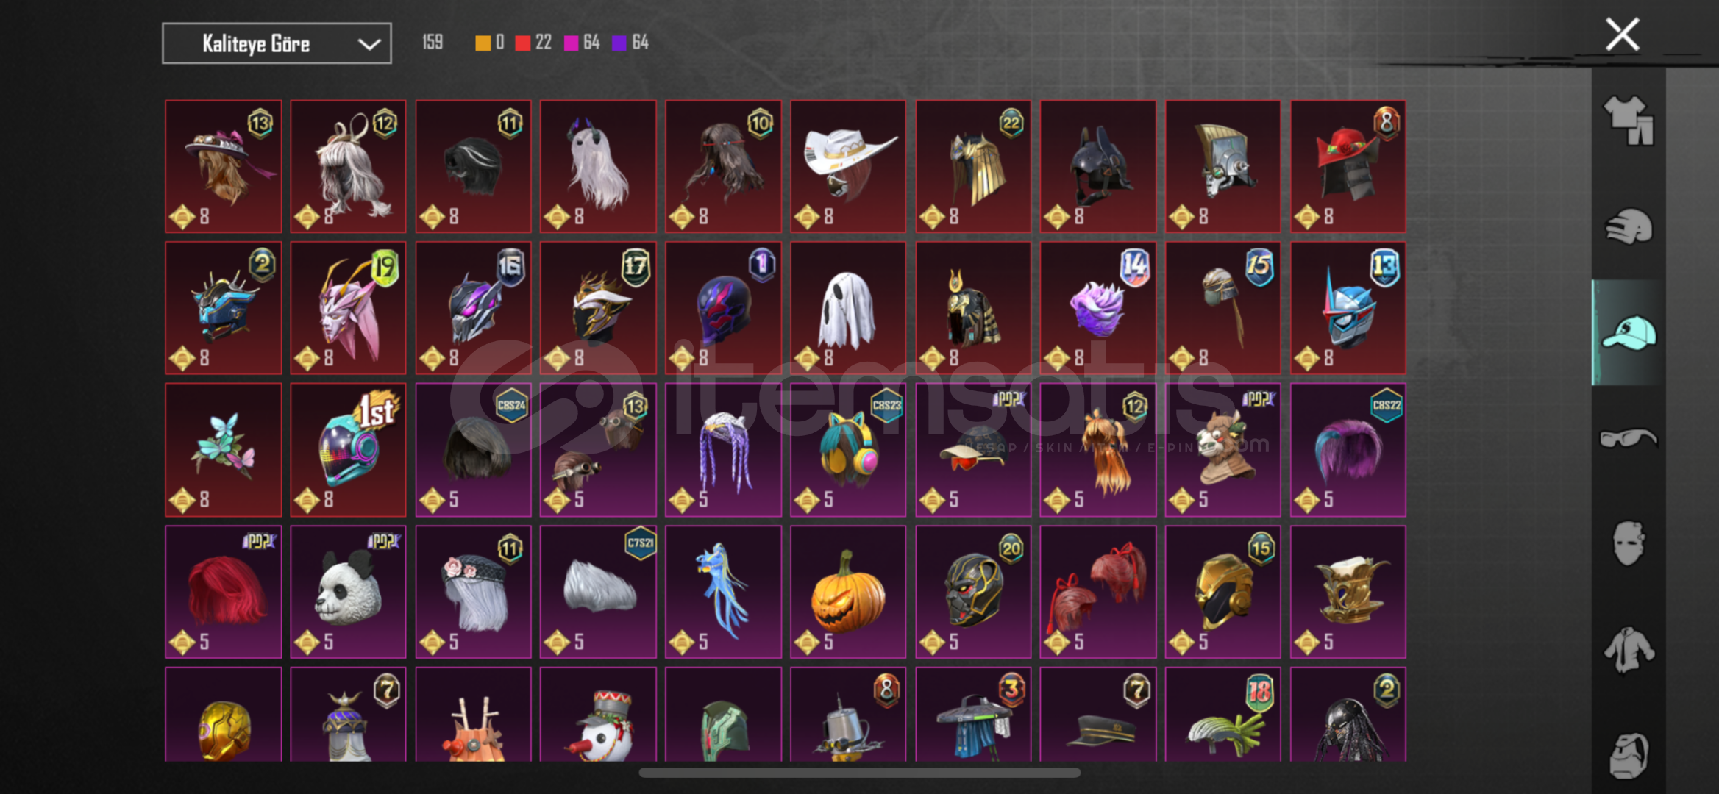This screenshot has width=1719, height=794.
Task: Open the jacket category icon
Action: tap(1629, 649)
